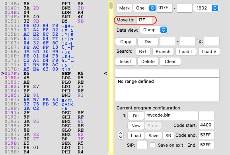Click the Copy button
This screenshot has width=230, height=155.
click(126, 42)
